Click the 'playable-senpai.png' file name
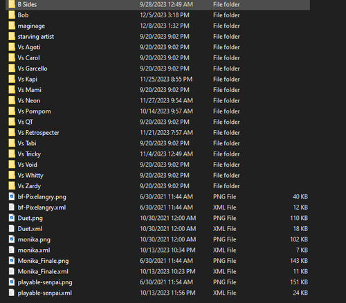 point(45,282)
